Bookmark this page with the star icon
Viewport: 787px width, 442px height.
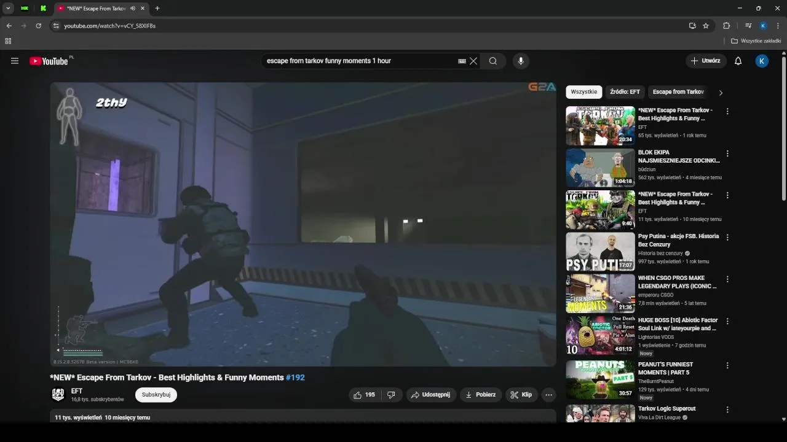click(x=706, y=26)
